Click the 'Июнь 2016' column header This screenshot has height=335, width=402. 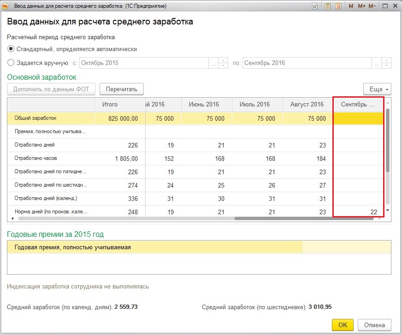[x=207, y=104]
